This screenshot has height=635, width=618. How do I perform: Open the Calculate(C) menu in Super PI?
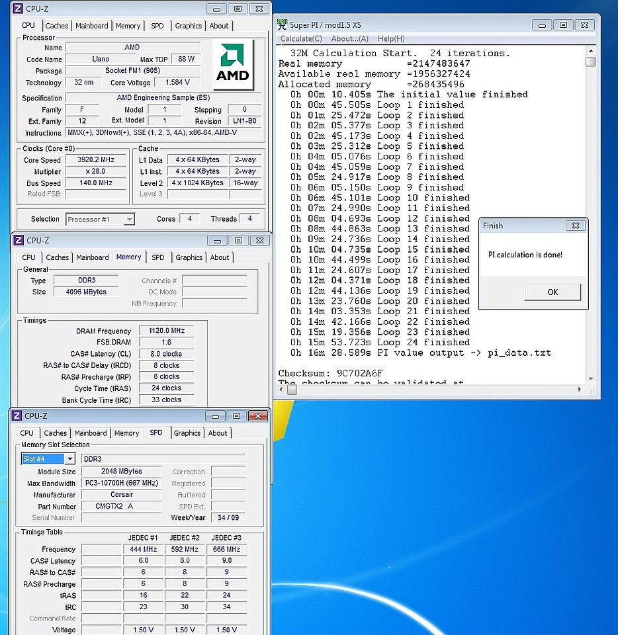pyautogui.click(x=301, y=38)
